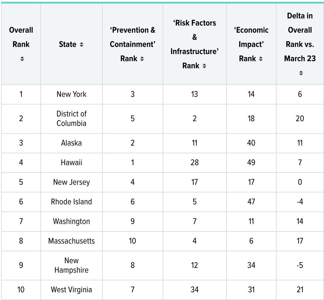
Task: Sort table by Overall Rank arrows
Action: [22, 59]
